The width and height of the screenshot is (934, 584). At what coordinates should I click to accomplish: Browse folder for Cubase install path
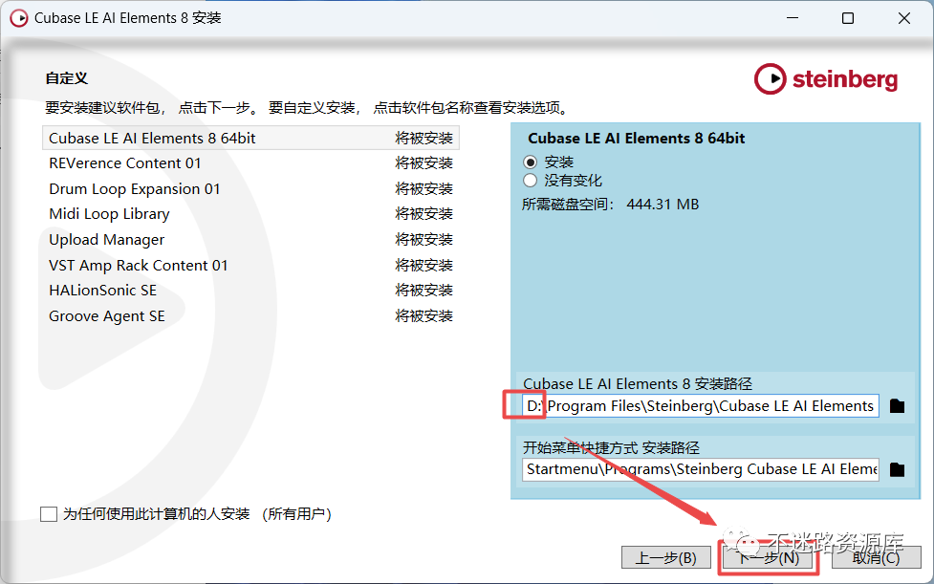[x=897, y=406]
